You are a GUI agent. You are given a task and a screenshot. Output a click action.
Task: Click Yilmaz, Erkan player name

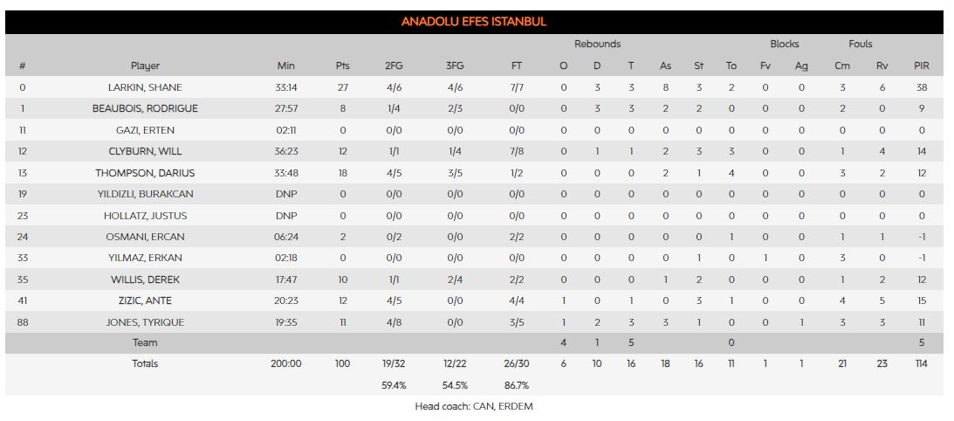145,259
